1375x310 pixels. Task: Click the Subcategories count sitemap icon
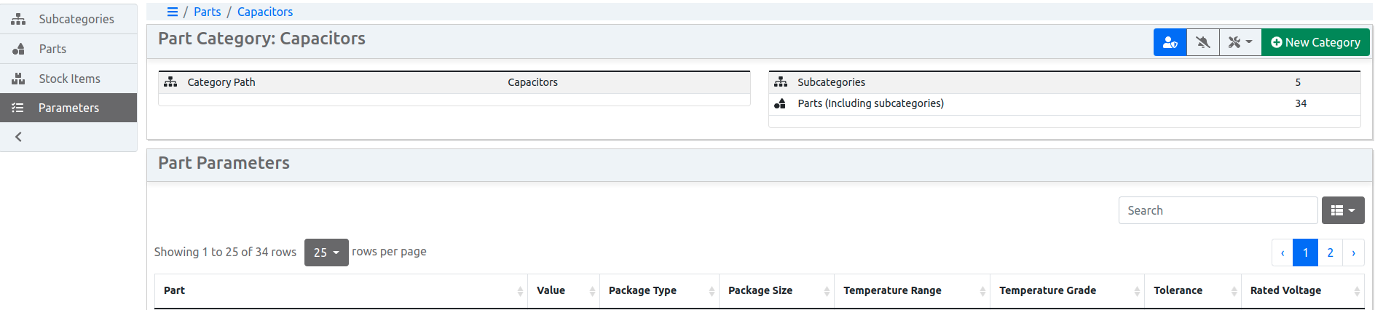[x=781, y=82]
